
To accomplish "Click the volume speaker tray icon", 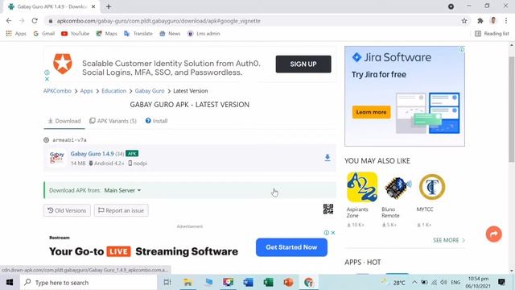I will pos(443,282).
